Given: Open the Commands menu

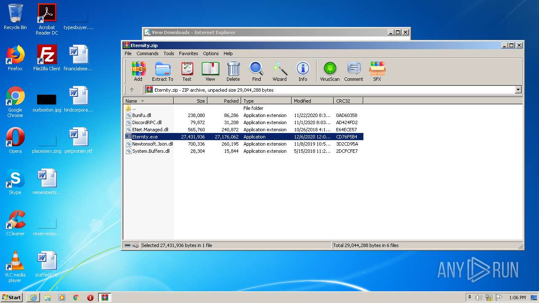Looking at the screenshot, I should coord(147,53).
